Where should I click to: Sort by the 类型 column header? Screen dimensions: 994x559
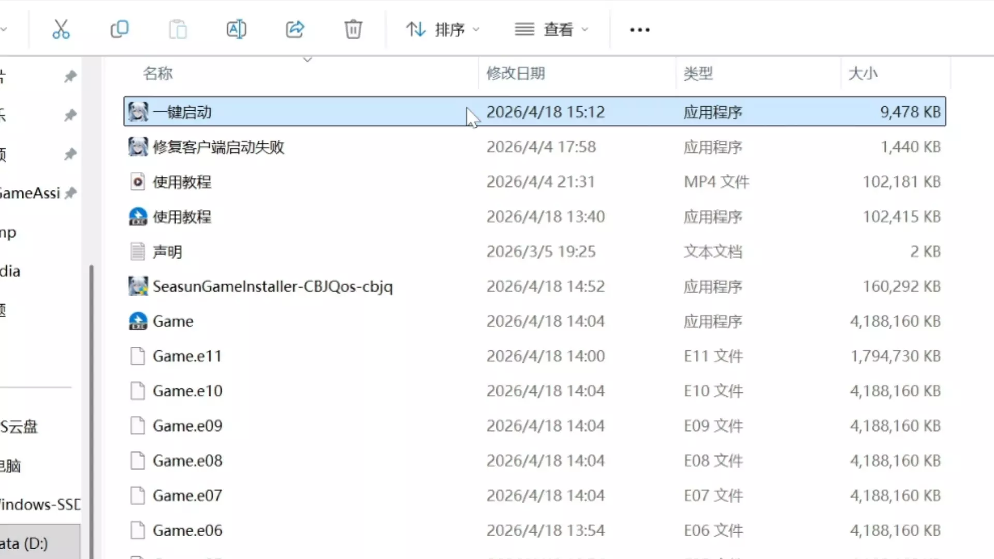click(x=698, y=73)
